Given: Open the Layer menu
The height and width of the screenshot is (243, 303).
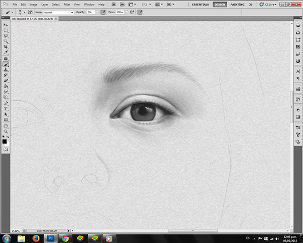Looking at the screenshot, I should (45, 4).
